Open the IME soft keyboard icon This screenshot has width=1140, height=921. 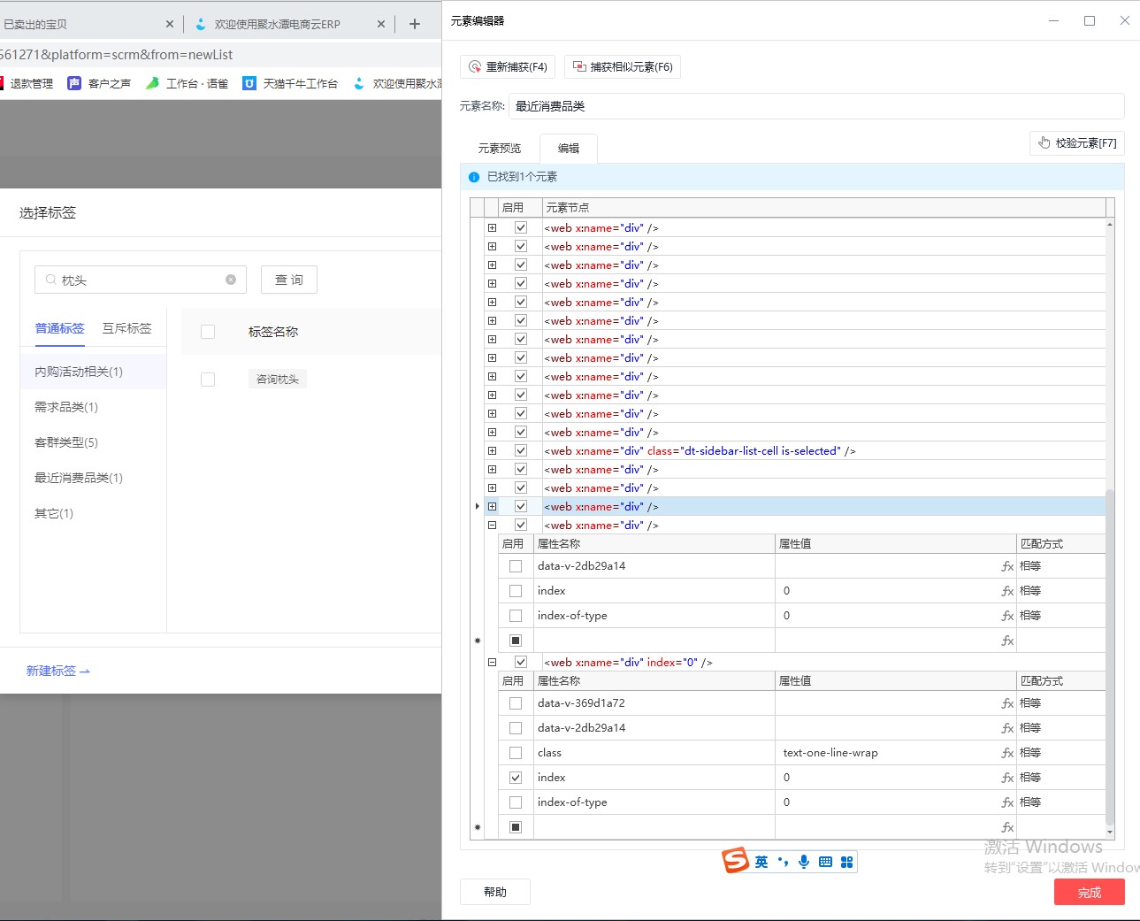825,862
